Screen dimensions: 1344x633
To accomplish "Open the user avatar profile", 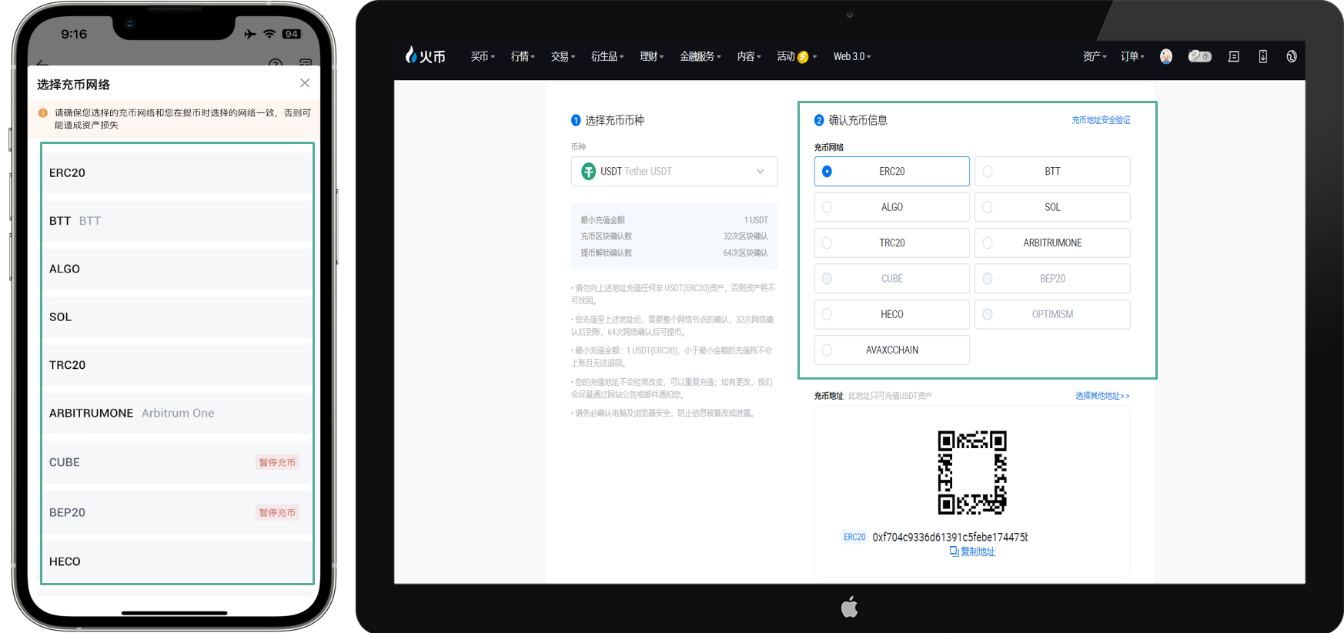I will click(1165, 56).
